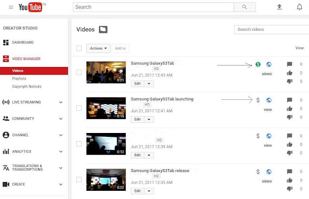
Task: Focus the main YouTube Search field
Action: click(154, 7)
